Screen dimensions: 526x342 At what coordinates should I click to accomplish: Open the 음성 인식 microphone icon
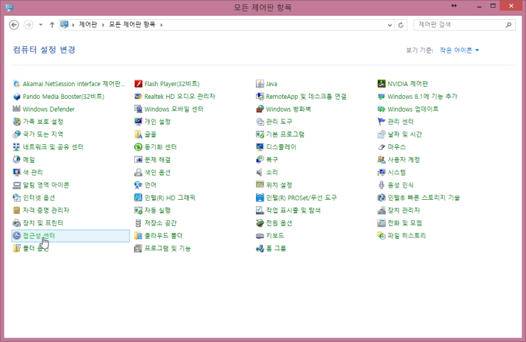click(381, 185)
